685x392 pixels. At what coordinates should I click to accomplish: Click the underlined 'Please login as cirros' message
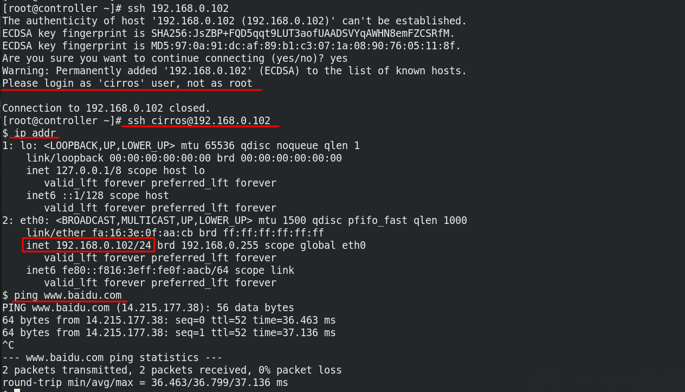click(128, 83)
